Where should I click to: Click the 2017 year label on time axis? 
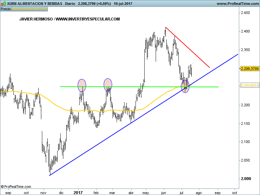click(x=78, y=192)
